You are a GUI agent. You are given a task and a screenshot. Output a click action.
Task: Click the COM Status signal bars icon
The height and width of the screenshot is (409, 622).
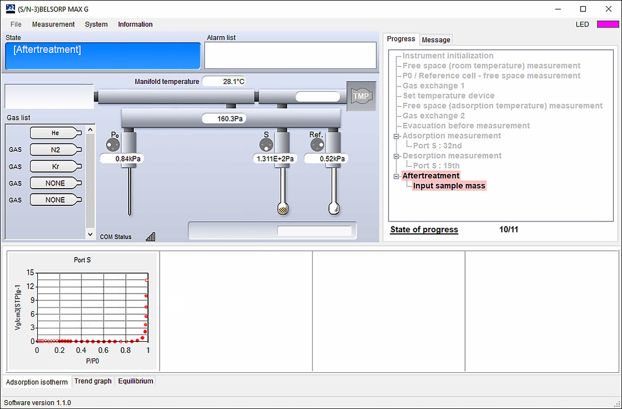coord(151,236)
